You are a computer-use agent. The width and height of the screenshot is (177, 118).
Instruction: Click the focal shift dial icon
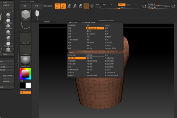tap(144, 6)
